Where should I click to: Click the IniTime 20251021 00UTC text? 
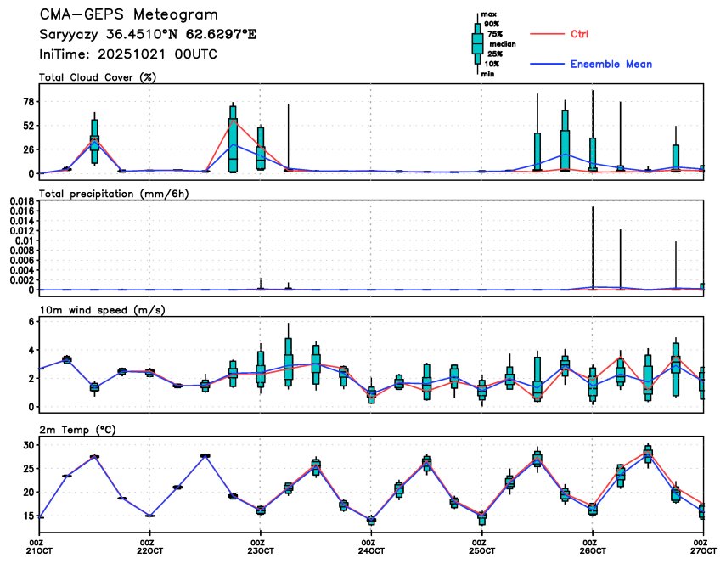click(x=128, y=54)
